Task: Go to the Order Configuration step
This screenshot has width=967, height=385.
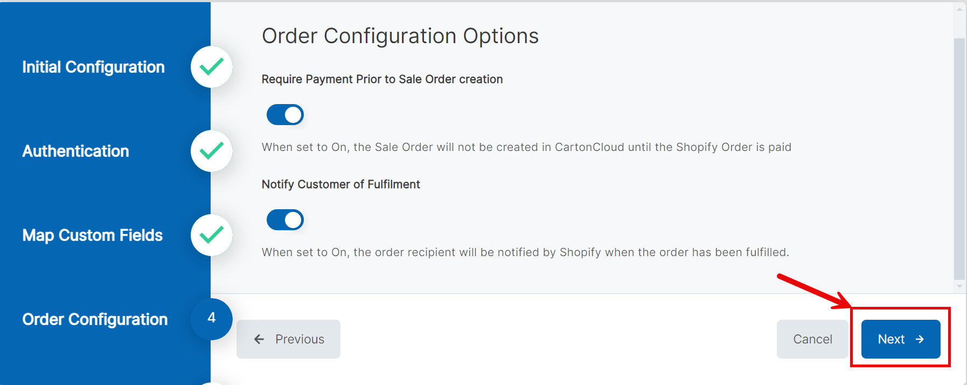Action: [x=95, y=319]
